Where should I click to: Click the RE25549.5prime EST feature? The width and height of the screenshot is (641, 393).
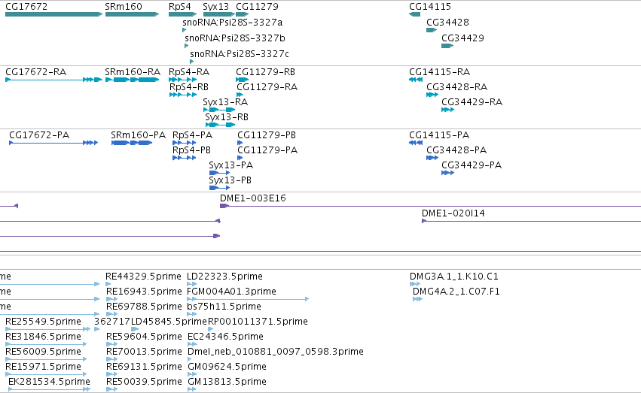pos(47,329)
